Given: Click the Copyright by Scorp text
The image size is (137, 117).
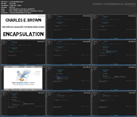Looking at the screenshot, I should (x=23, y=84).
